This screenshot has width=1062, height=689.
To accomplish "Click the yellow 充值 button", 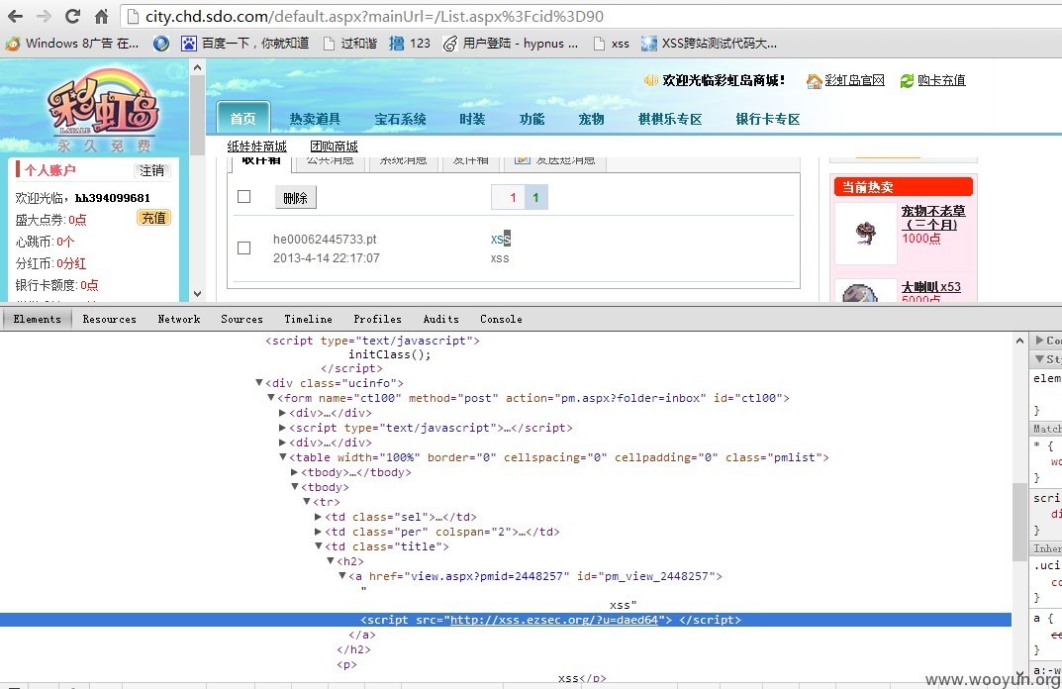I will pos(153,218).
